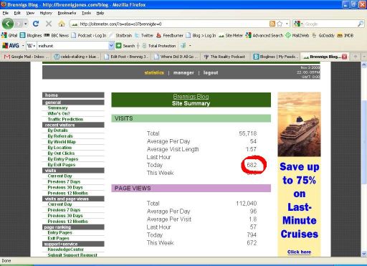This screenshot has height=266, width=367.
Task: Open the Statbrain bookmark
Action: tap(120, 35)
